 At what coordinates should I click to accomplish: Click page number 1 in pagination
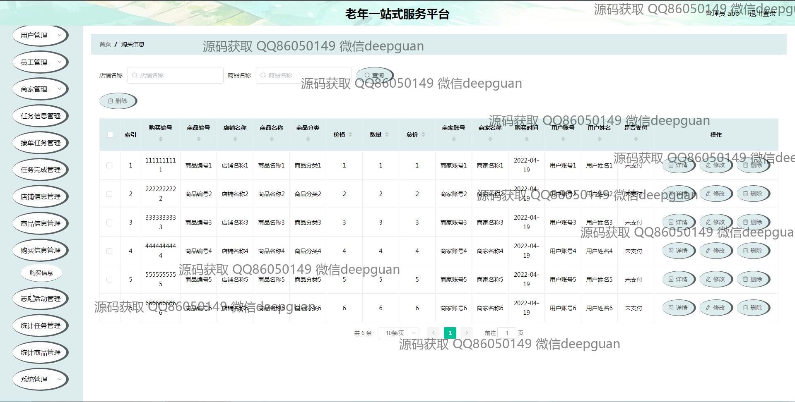pyautogui.click(x=450, y=333)
